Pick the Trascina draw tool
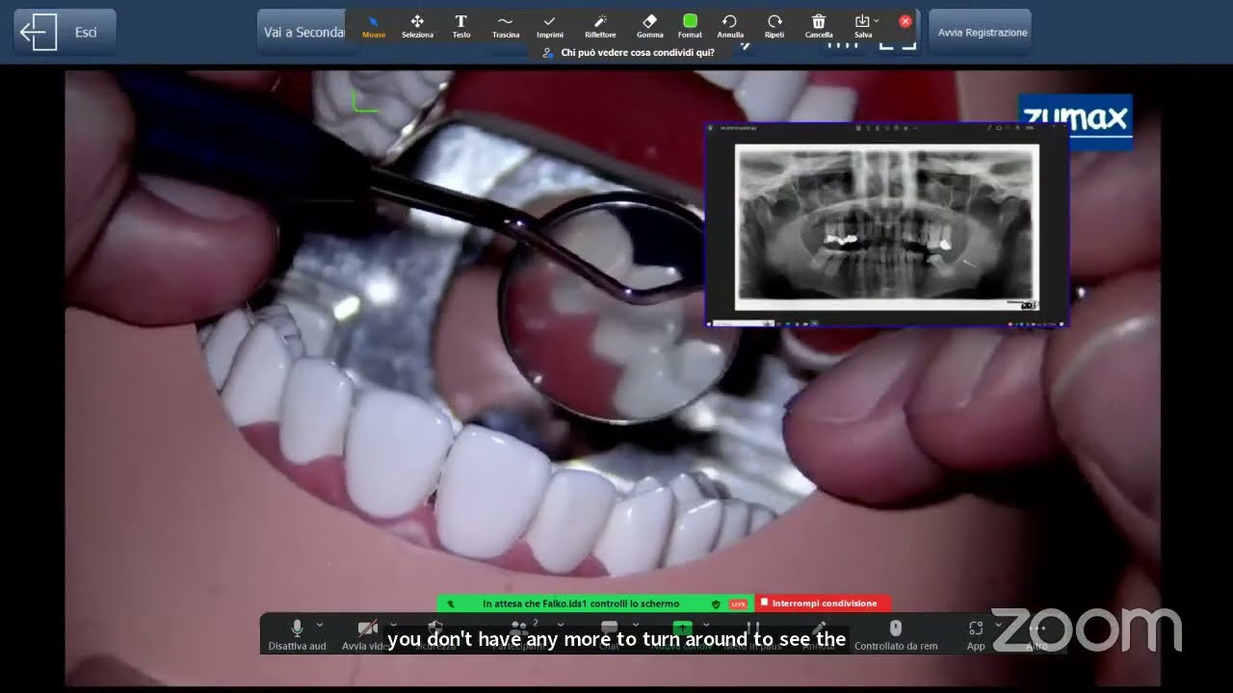The height and width of the screenshot is (693, 1233). (506, 26)
